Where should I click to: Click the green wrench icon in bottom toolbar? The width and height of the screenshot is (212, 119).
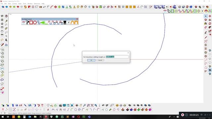click(110, 109)
